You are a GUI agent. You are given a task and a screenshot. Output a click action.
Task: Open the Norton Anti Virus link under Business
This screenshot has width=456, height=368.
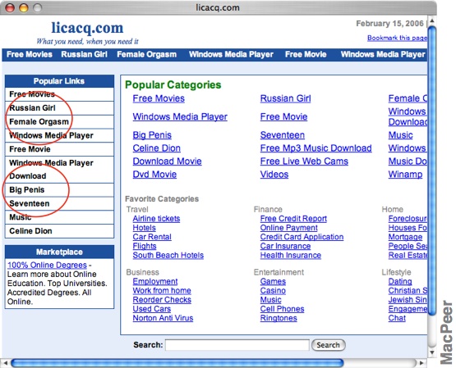point(163,318)
